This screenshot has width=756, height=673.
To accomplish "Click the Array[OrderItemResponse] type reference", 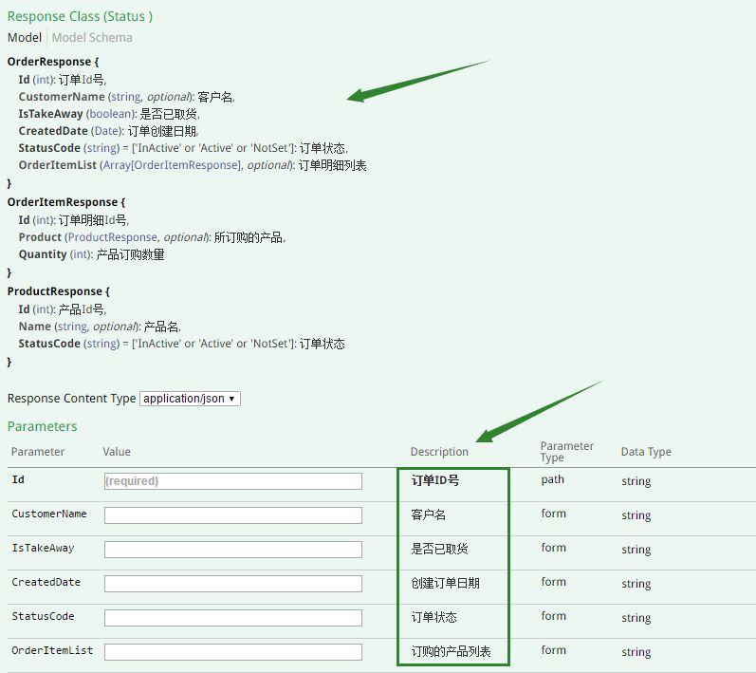I will [x=172, y=165].
